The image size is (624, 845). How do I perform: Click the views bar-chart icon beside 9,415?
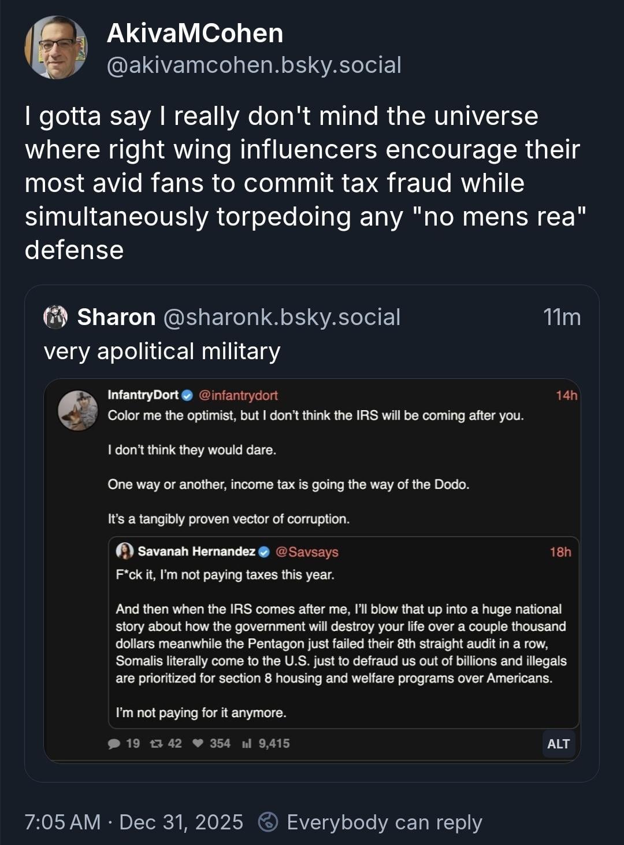(247, 744)
